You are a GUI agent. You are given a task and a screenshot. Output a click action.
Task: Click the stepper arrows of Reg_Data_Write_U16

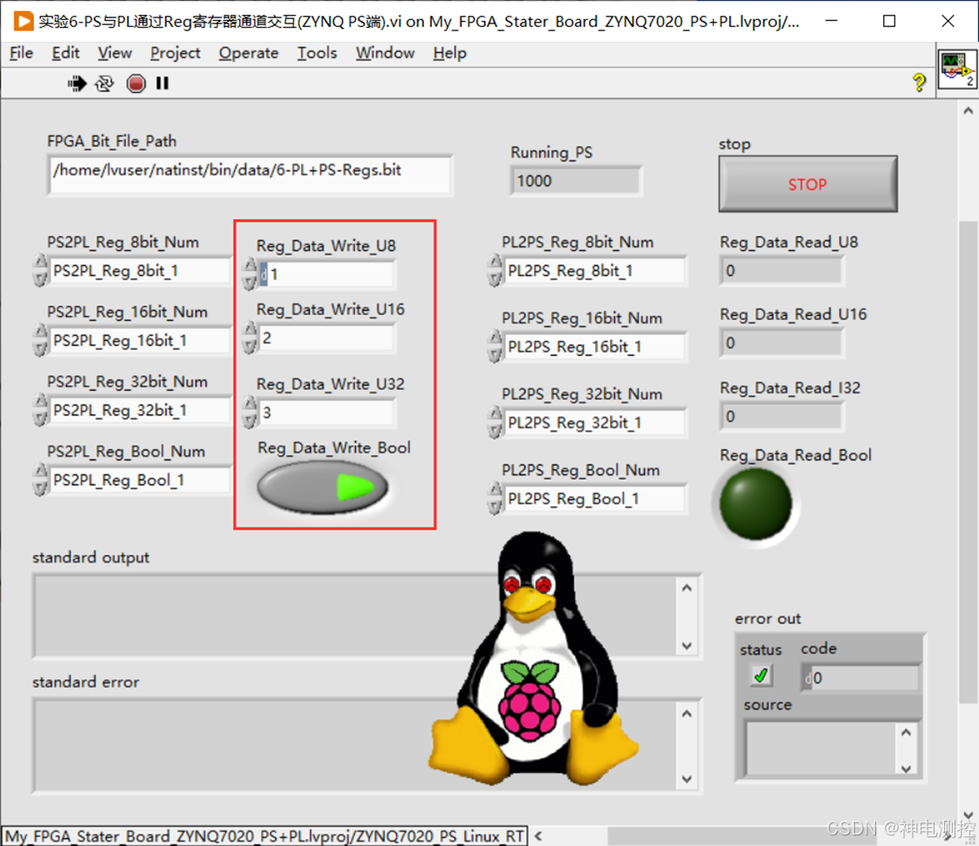point(250,338)
